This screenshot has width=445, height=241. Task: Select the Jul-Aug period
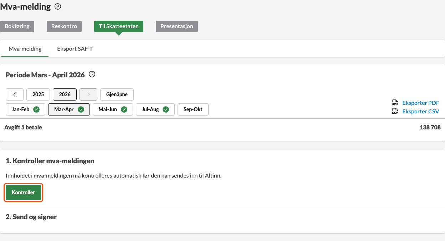[x=155, y=109]
